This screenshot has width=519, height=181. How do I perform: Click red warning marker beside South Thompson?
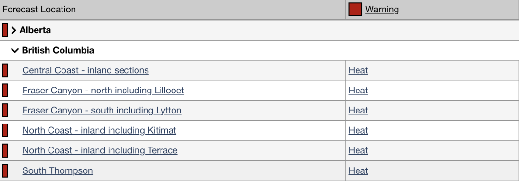pyautogui.click(x=5, y=171)
